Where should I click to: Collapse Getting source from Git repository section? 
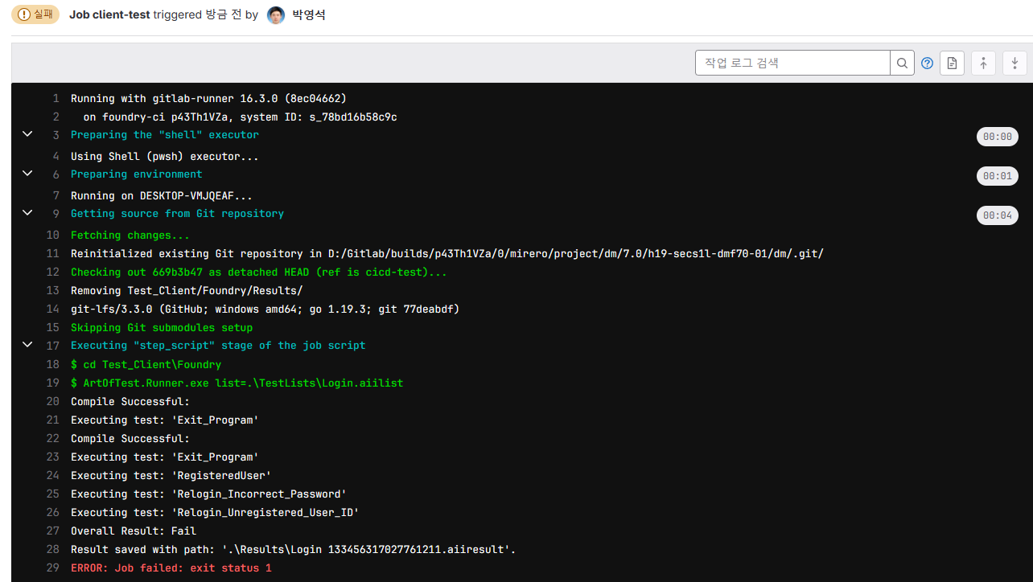click(x=27, y=213)
